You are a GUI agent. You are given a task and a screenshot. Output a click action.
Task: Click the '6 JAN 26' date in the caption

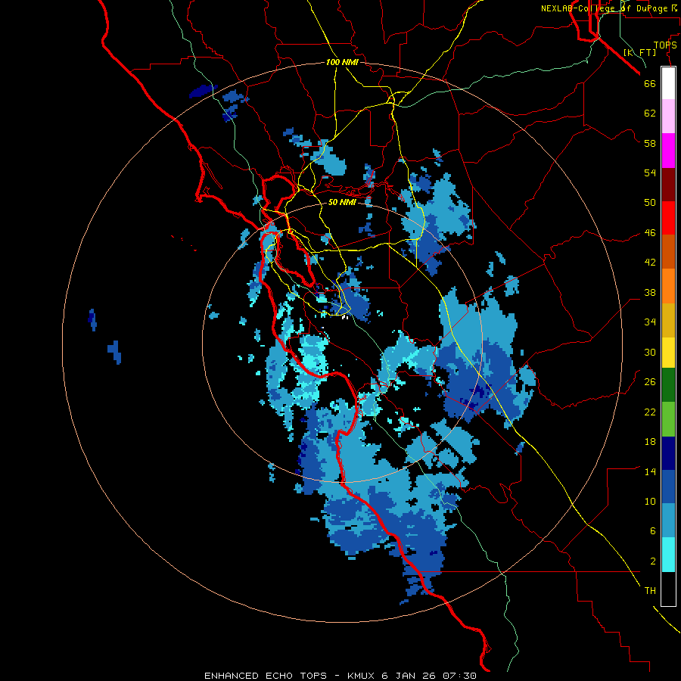(409, 676)
